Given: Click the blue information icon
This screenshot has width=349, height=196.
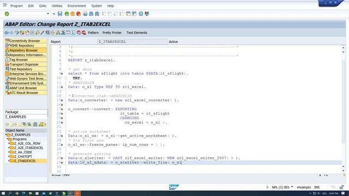Looking at the screenshot, I should click(73, 33).
